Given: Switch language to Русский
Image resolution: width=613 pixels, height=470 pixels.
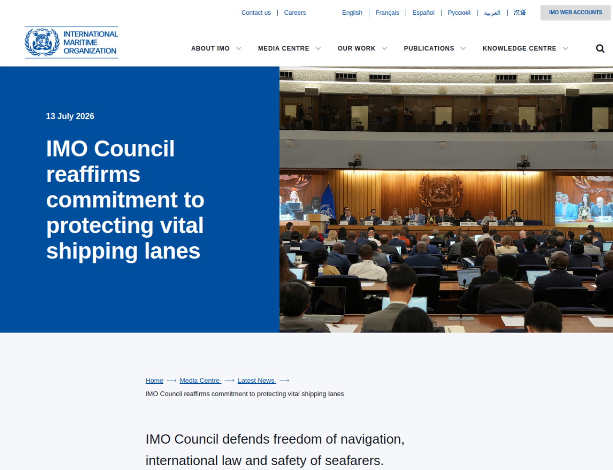Looking at the screenshot, I should click(x=459, y=13).
